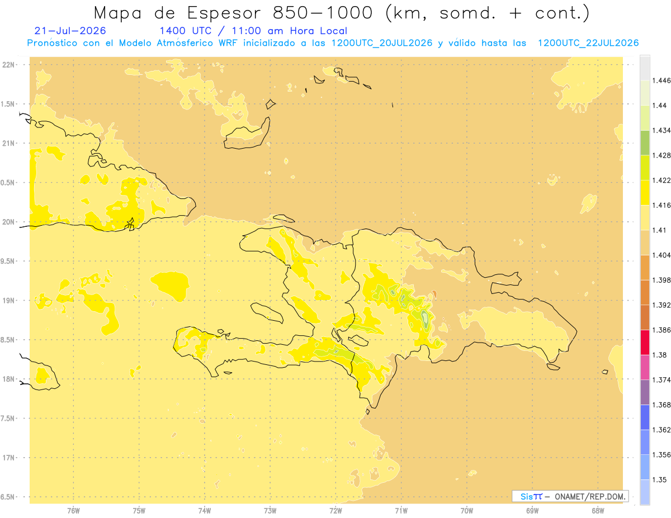
Task: Click the 76W longitude axis label
Action: click(x=73, y=510)
